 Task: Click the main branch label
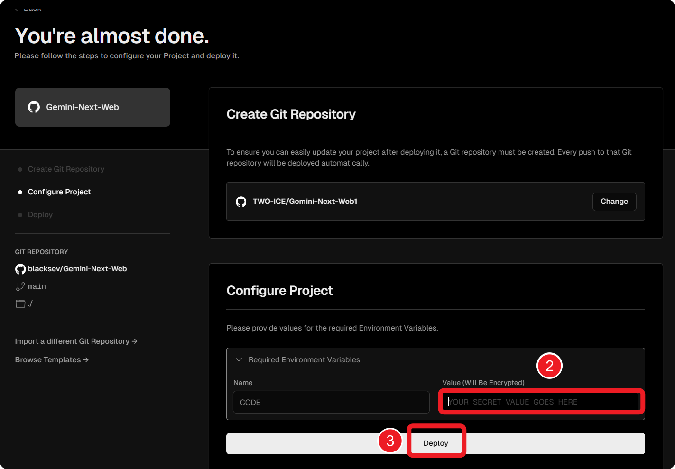[x=37, y=286]
